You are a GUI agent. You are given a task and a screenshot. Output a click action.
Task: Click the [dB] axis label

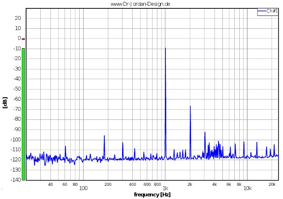click(5, 103)
